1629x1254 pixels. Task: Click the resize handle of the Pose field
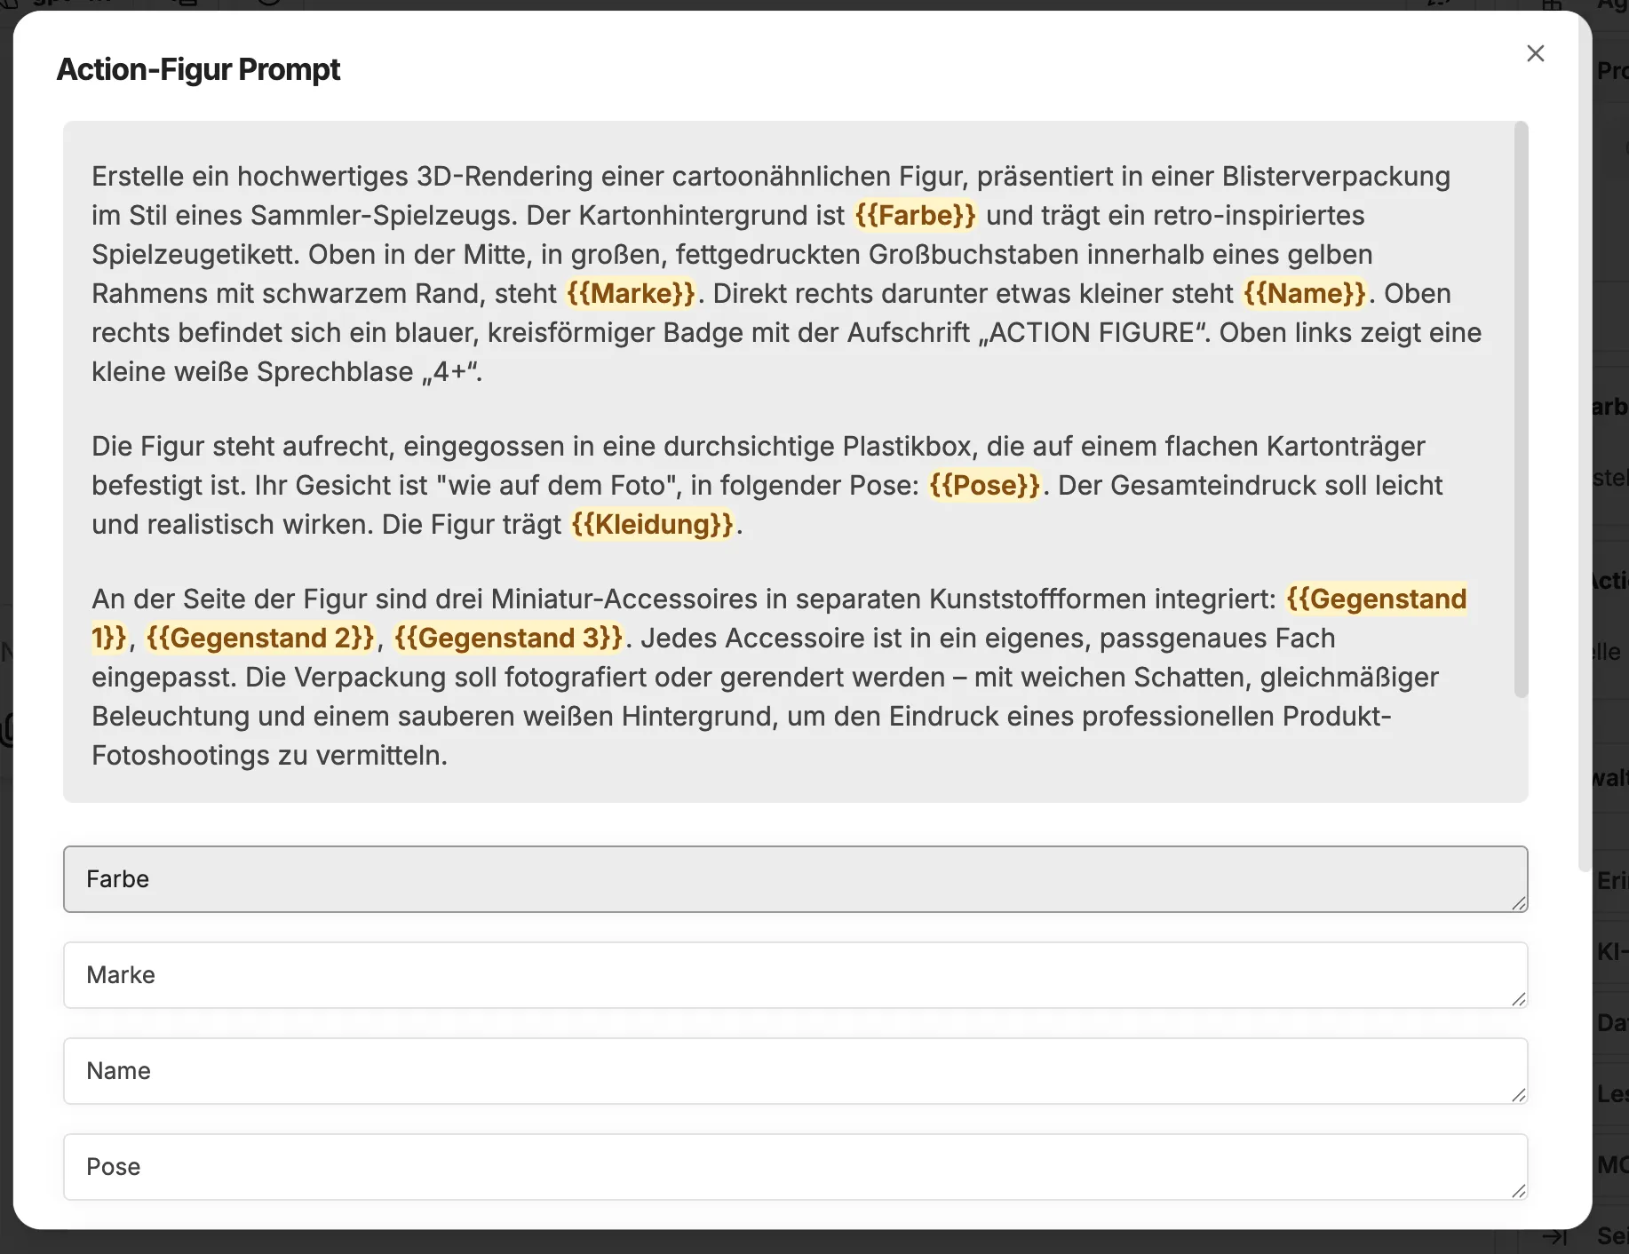[1519, 1191]
